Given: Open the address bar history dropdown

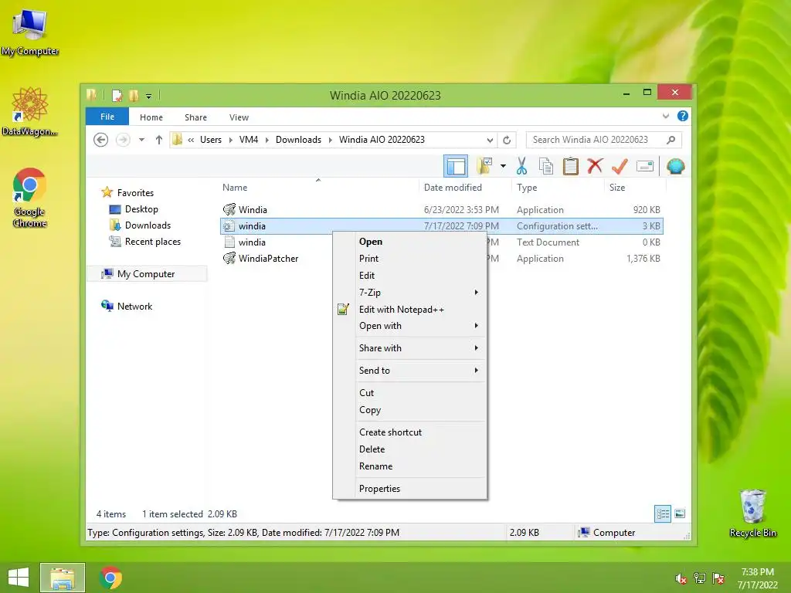Looking at the screenshot, I should click(490, 141).
